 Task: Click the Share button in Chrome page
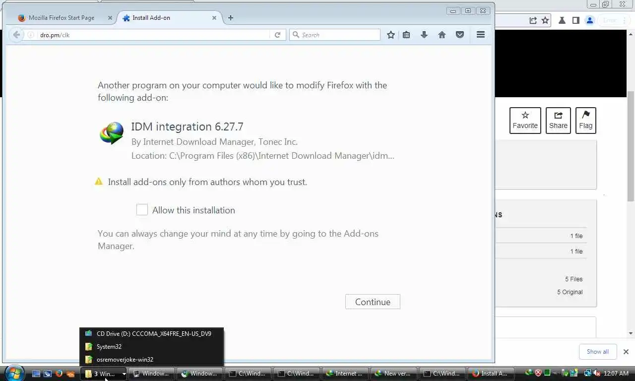[x=558, y=121]
